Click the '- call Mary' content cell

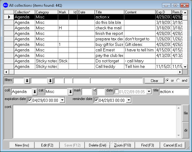point(140,61)
